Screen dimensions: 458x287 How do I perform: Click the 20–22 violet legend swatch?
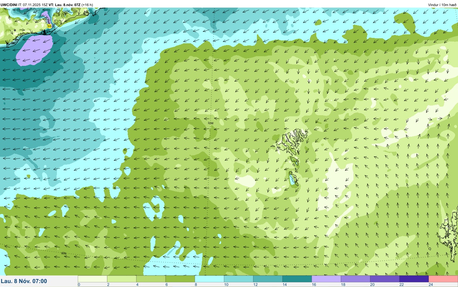tap(385, 279)
